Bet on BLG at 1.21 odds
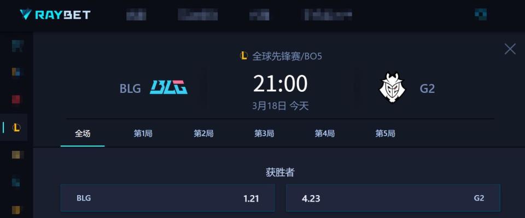The image size is (525, 218). (x=167, y=198)
